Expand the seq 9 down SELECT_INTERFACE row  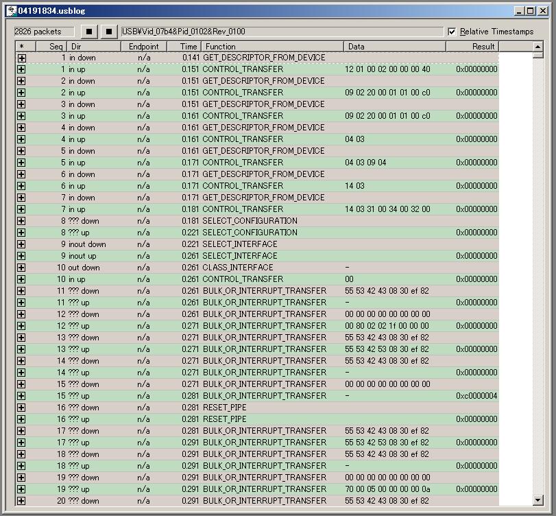click(x=21, y=244)
